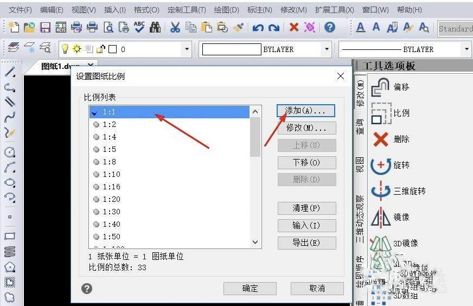Screen dimensions: 473x306
Task: Select the Mirror tool in tool palette
Action: tap(390, 217)
